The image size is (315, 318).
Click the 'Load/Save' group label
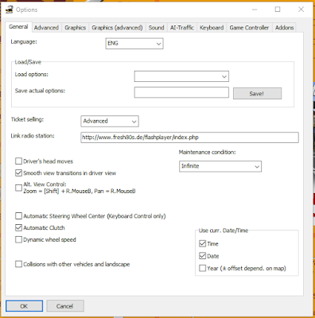click(x=28, y=62)
